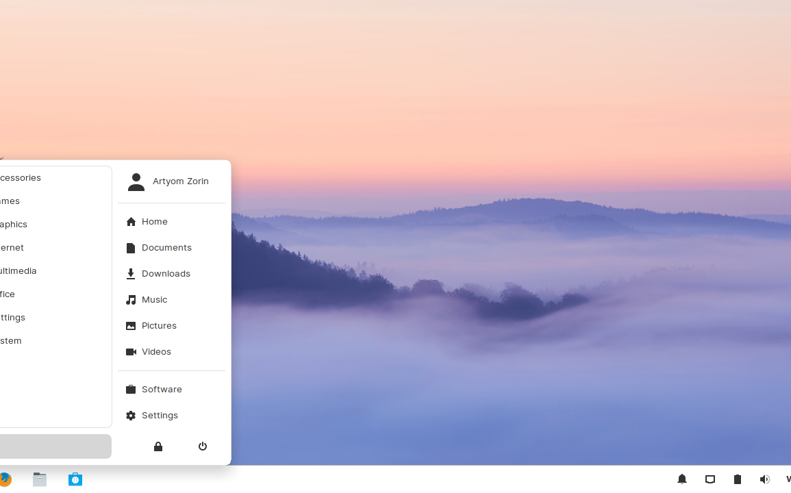Image resolution: width=791 pixels, height=493 pixels.
Task: Open the Pictures folder
Action: [x=171, y=325]
